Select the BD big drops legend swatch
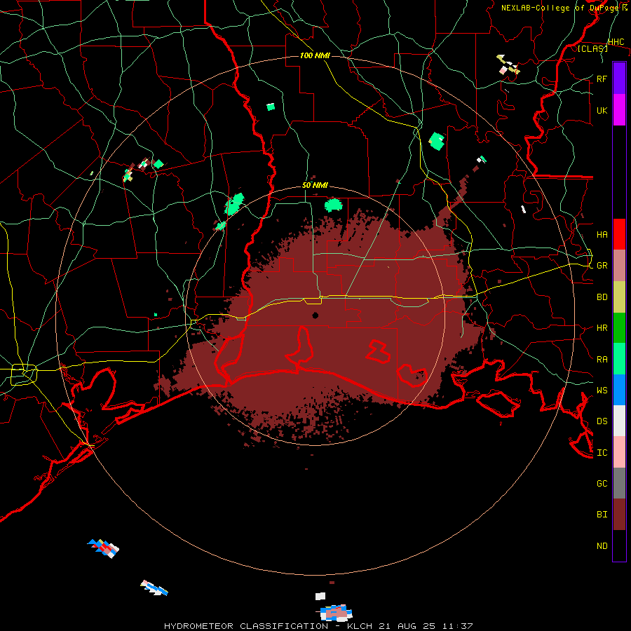 click(619, 297)
